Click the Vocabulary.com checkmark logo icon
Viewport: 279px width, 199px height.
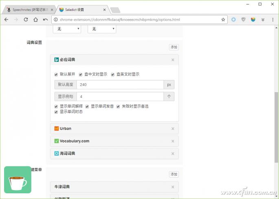click(56, 141)
